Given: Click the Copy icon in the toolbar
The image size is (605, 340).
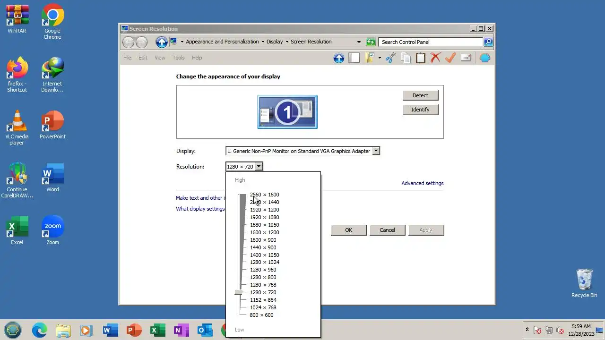Looking at the screenshot, I should click(406, 58).
